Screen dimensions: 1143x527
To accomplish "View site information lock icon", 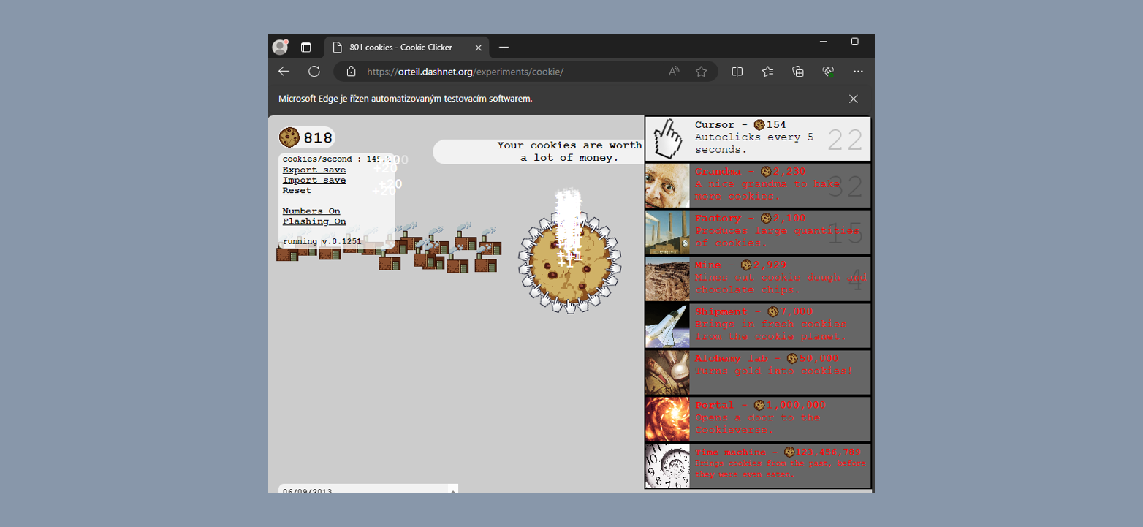I will (x=351, y=71).
